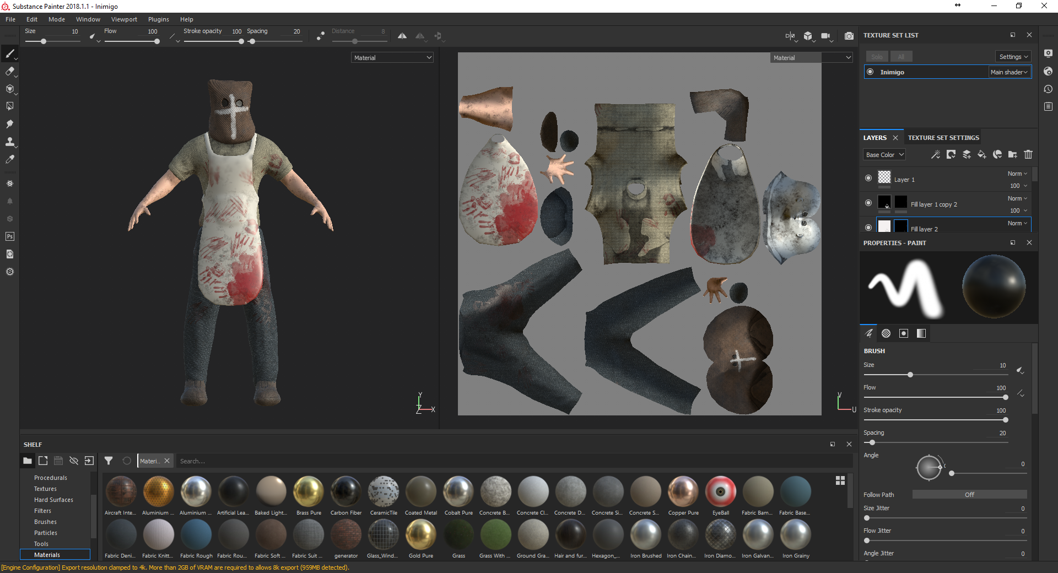Select the Smudge tool
Image resolution: width=1058 pixels, height=573 pixels.
tap(10, 124)
